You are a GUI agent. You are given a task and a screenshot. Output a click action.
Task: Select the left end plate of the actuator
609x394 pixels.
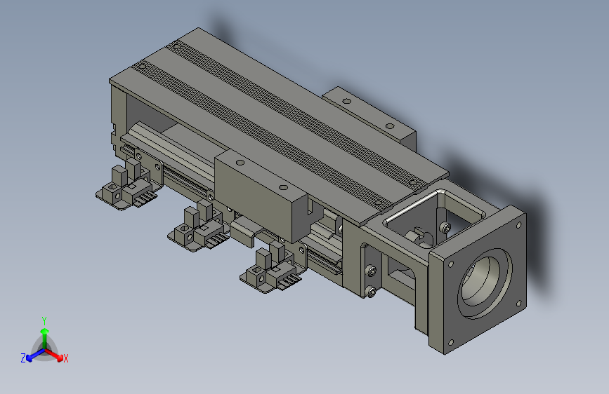(118, 120)
